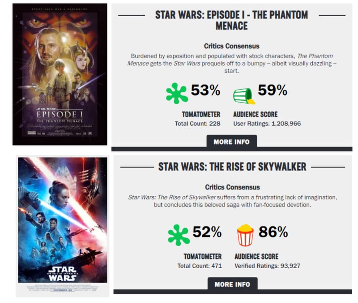Click User Ratings: 1,208,966 text

pyautogui.click(x=267, y=124)
